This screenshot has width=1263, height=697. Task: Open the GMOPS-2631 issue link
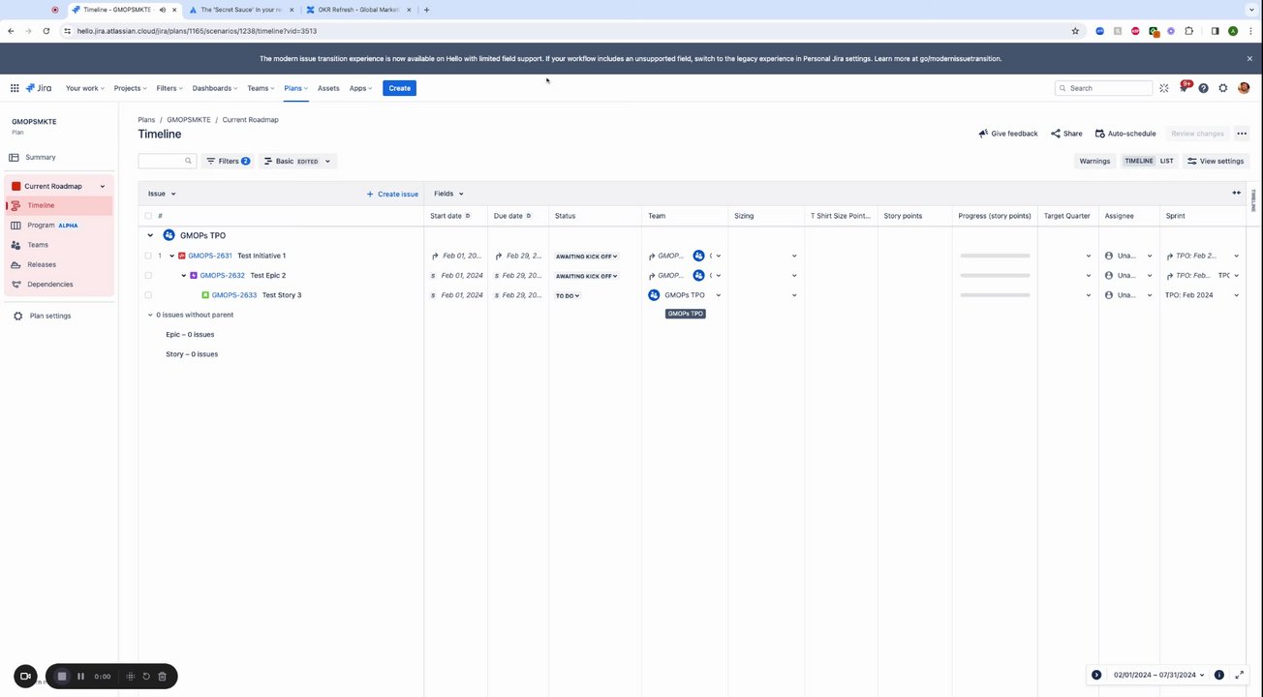pyautogui.click(x=210, y=256)
